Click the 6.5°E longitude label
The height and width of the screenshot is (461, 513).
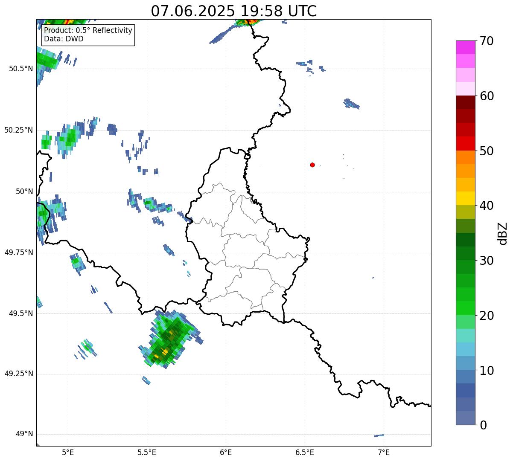pos(305,452)
